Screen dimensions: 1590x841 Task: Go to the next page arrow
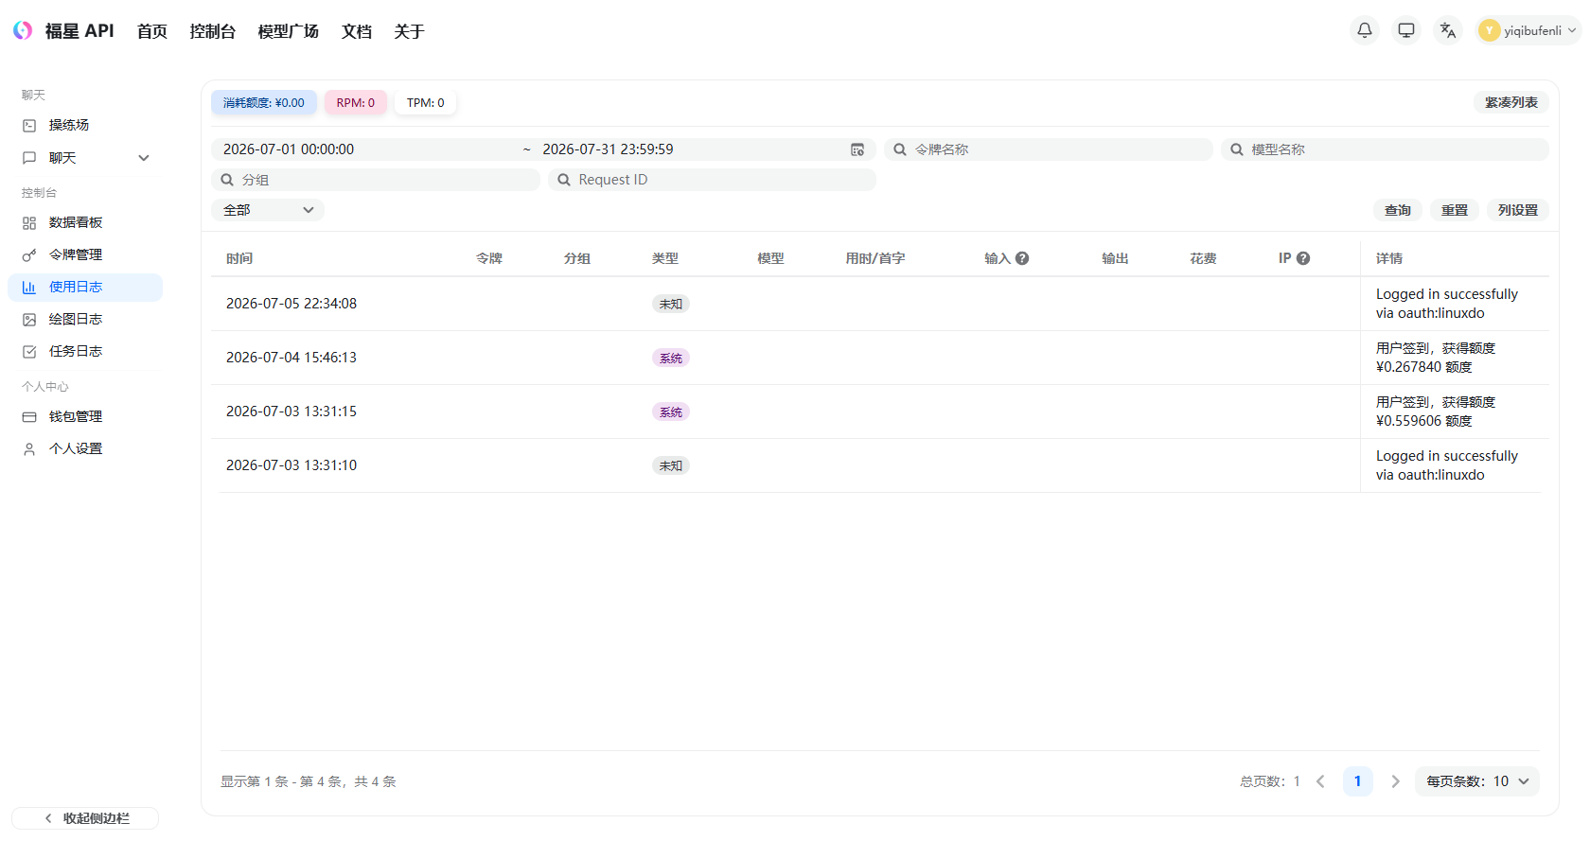1395,781
